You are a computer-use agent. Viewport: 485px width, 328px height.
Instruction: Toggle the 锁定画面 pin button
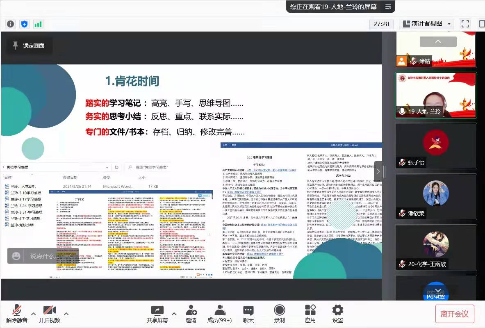29,46
